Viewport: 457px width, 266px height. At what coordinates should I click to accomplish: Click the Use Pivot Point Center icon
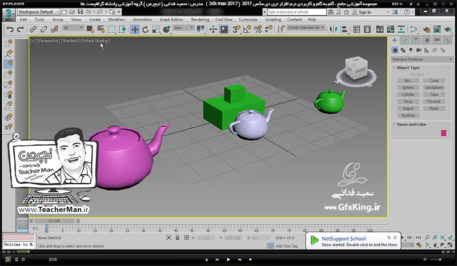coord(201,29)
